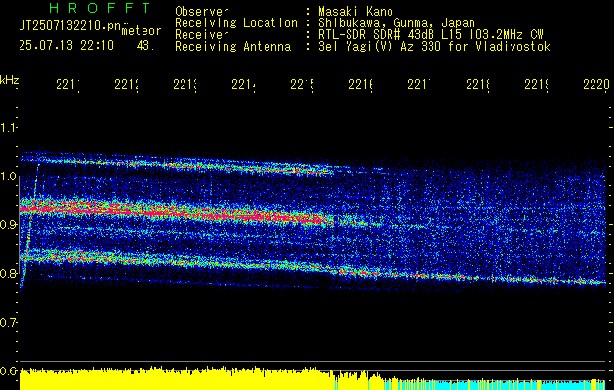Screen dimensions: 614x390
Task: Click the 0.7 kHz axis label
Action: (8, 322)
